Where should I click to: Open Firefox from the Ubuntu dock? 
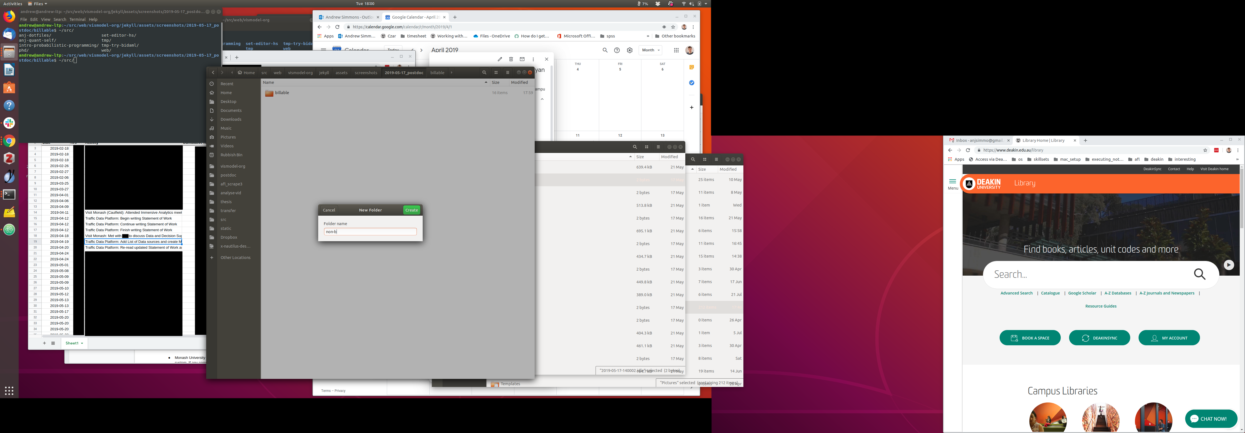[x=9, y=17]
